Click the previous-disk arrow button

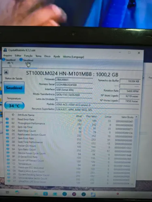(6, 72)
